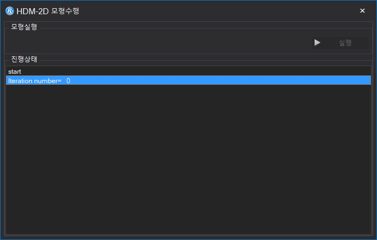Click empty area of the progress log list
This screenshot has width=377, height=240.
(x=188, y=158)
